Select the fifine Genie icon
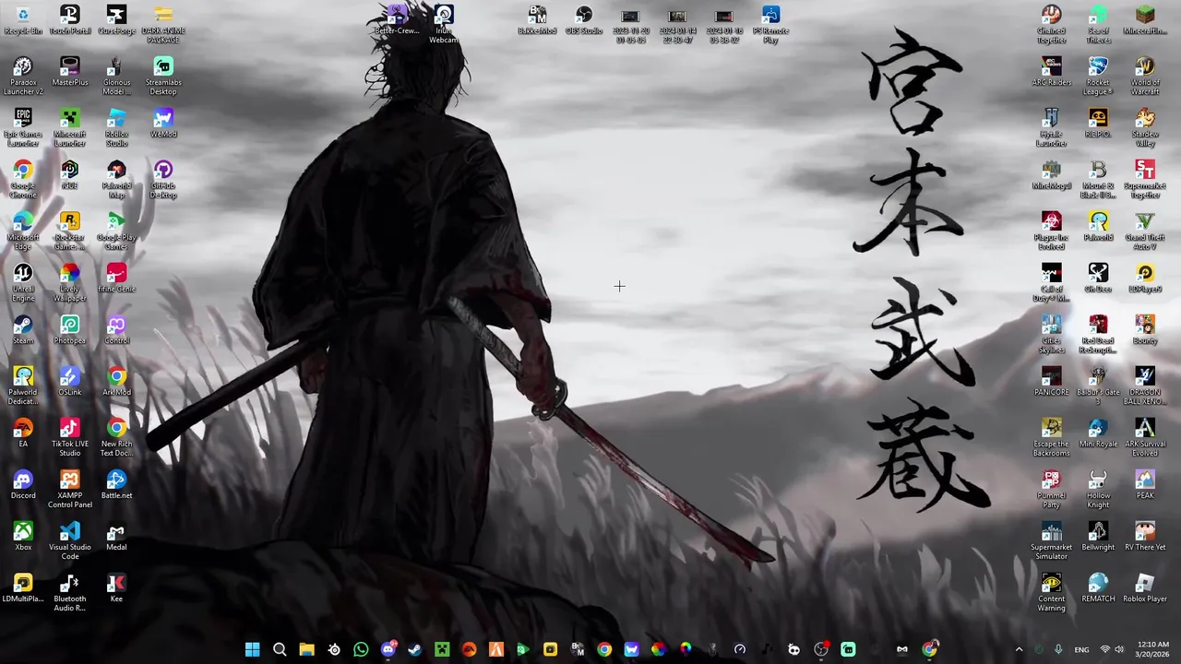The image size is (1181, 664). tap(116, 279)
